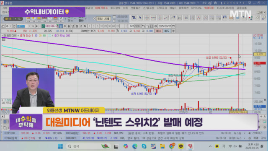Image resolution: width=268 pixels, height=151 pixels.
Task: Click the 매도 sell button
Action: click(x=167, y=31)
